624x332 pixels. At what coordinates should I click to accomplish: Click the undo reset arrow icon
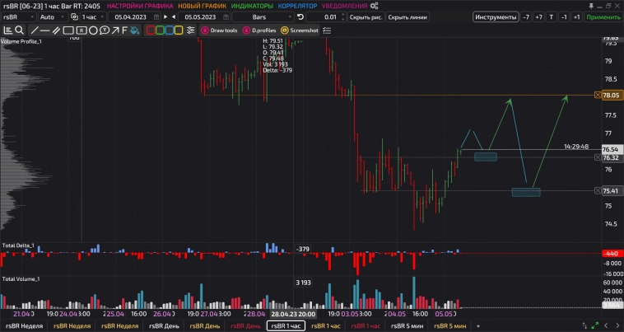click(300, 17)
